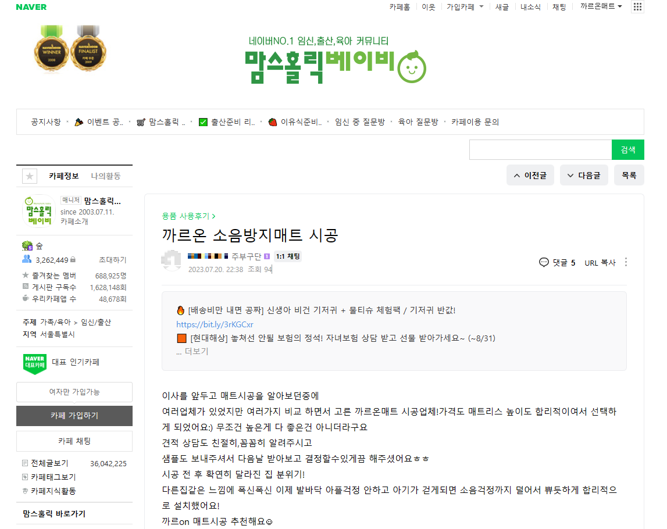Open the 출산준비 리.. checklist menu item
This screenshot has width=667, height=529.
click(x=227, y=122)
